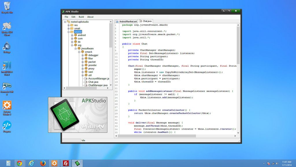296x167 pixels.
Task: Expand the res folder node
Action: pyautogui.click(x=69, y=25)
